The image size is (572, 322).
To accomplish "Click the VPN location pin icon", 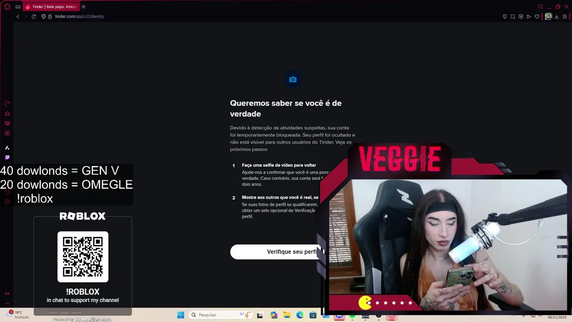I will click(44, 17).
